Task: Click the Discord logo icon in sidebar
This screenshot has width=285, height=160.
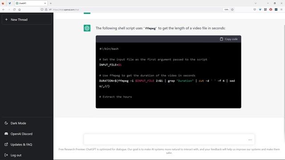Action: 6,134
